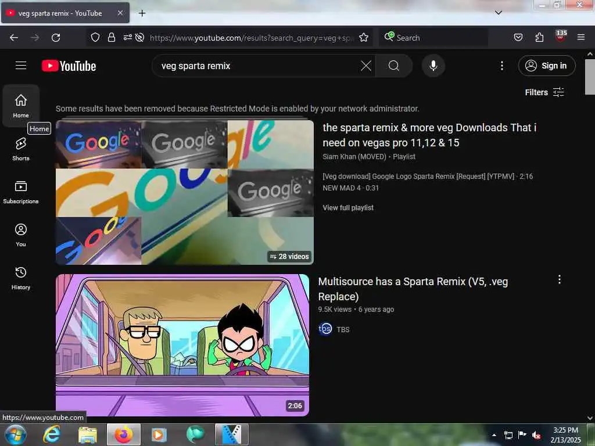The width and height of the screenshot is (595, 446).
Task: Click the Firefox address bar URL
Action: point(251,38)
